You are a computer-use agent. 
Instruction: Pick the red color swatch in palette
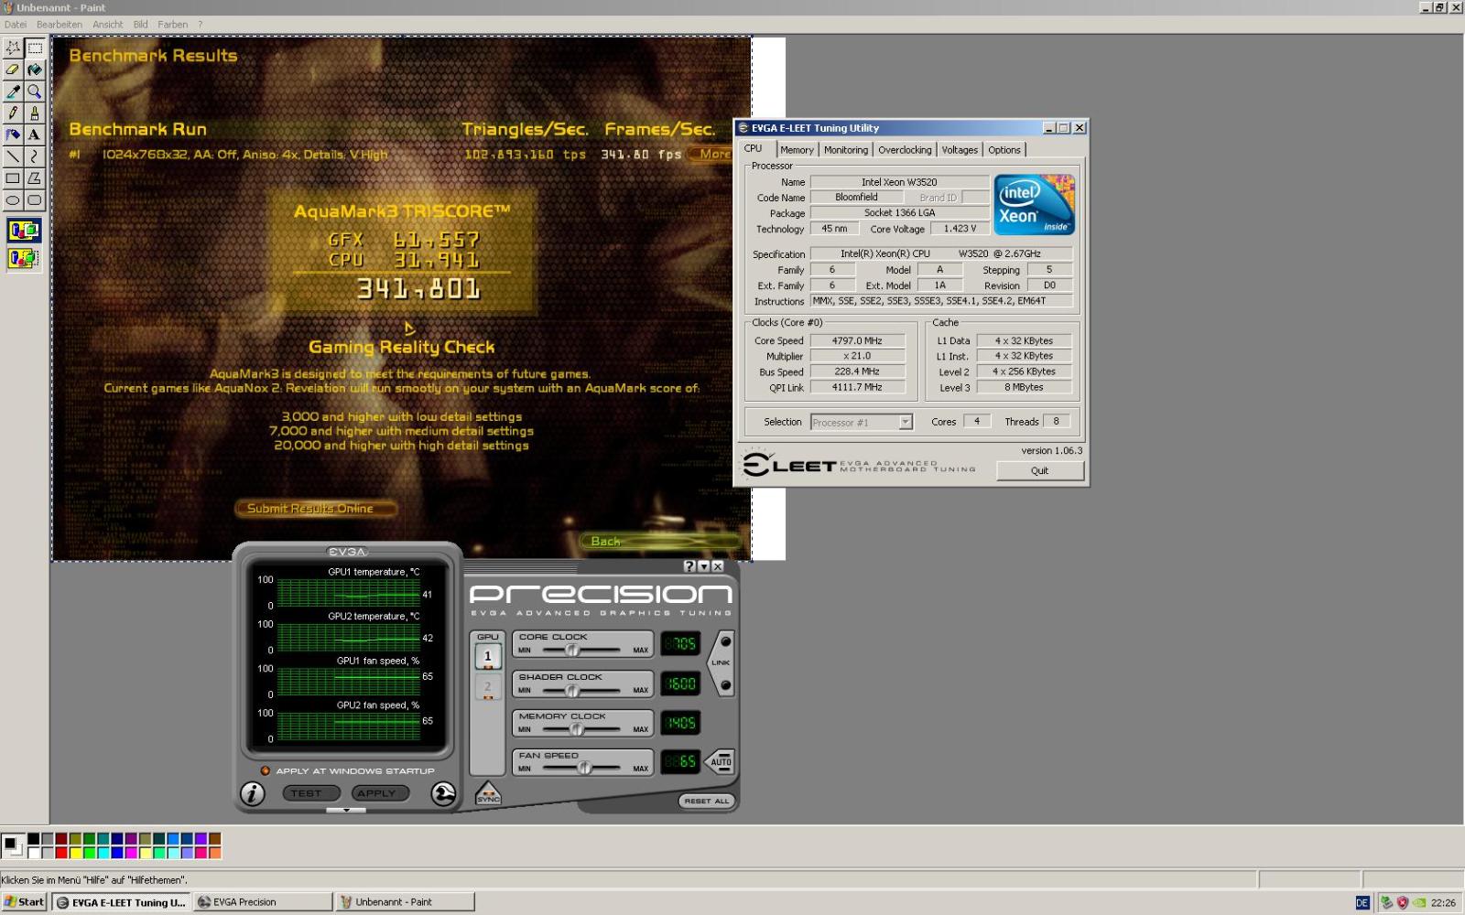(x=61, y=853)
